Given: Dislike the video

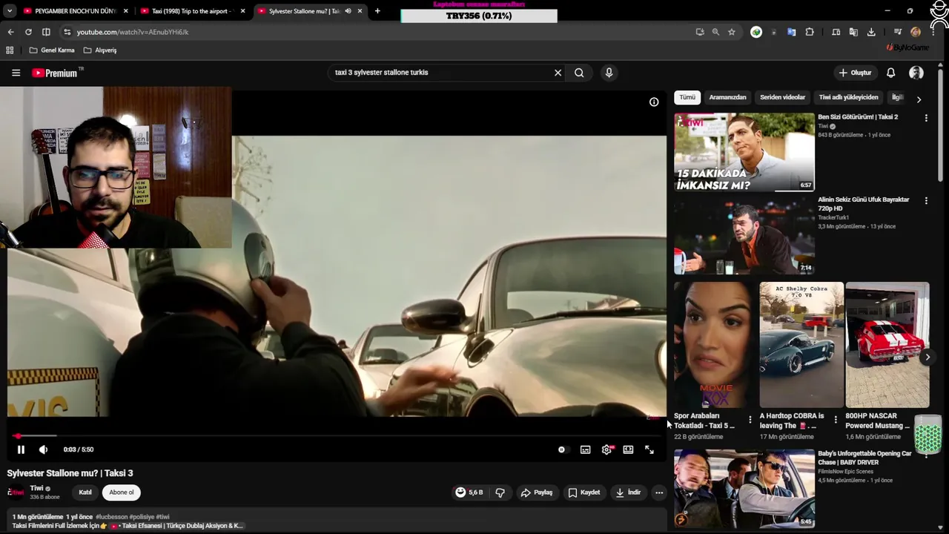Looking at the screenshot, I should (500, 492).
